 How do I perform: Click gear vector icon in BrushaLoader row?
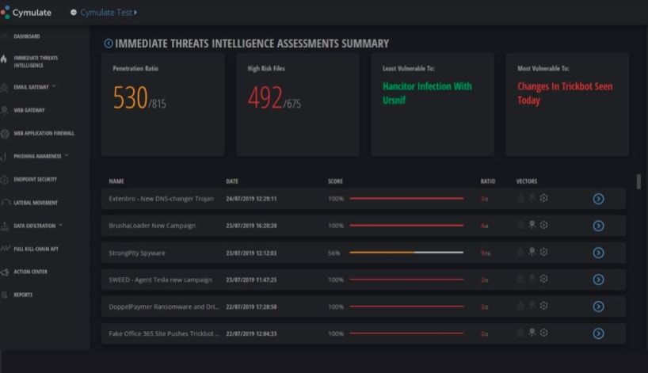[544, 225]
